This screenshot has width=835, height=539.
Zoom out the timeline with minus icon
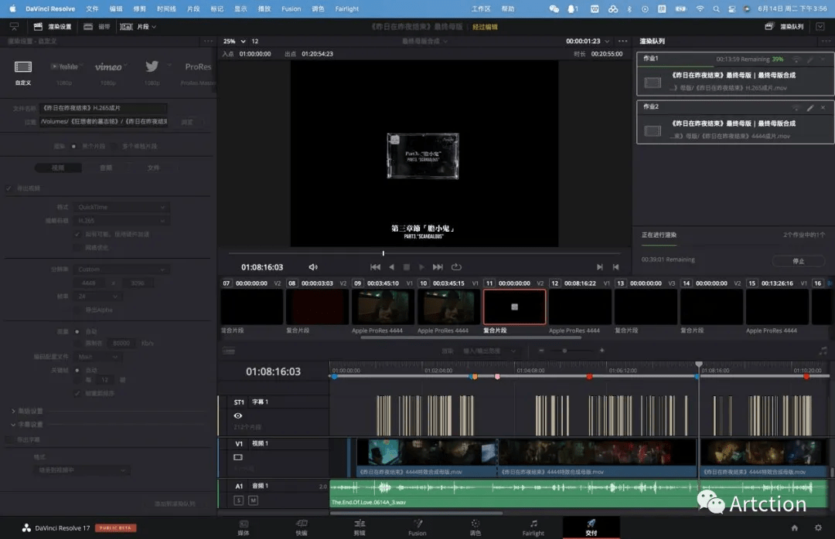click(x=541, y=351)
